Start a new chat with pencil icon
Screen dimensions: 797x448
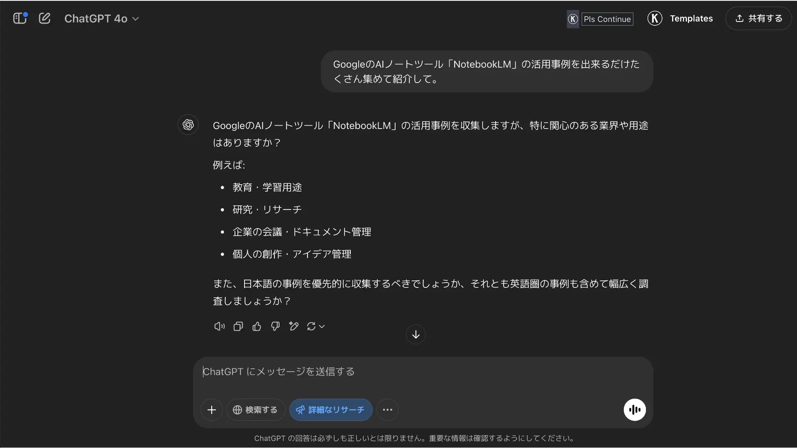click(44, 18)
